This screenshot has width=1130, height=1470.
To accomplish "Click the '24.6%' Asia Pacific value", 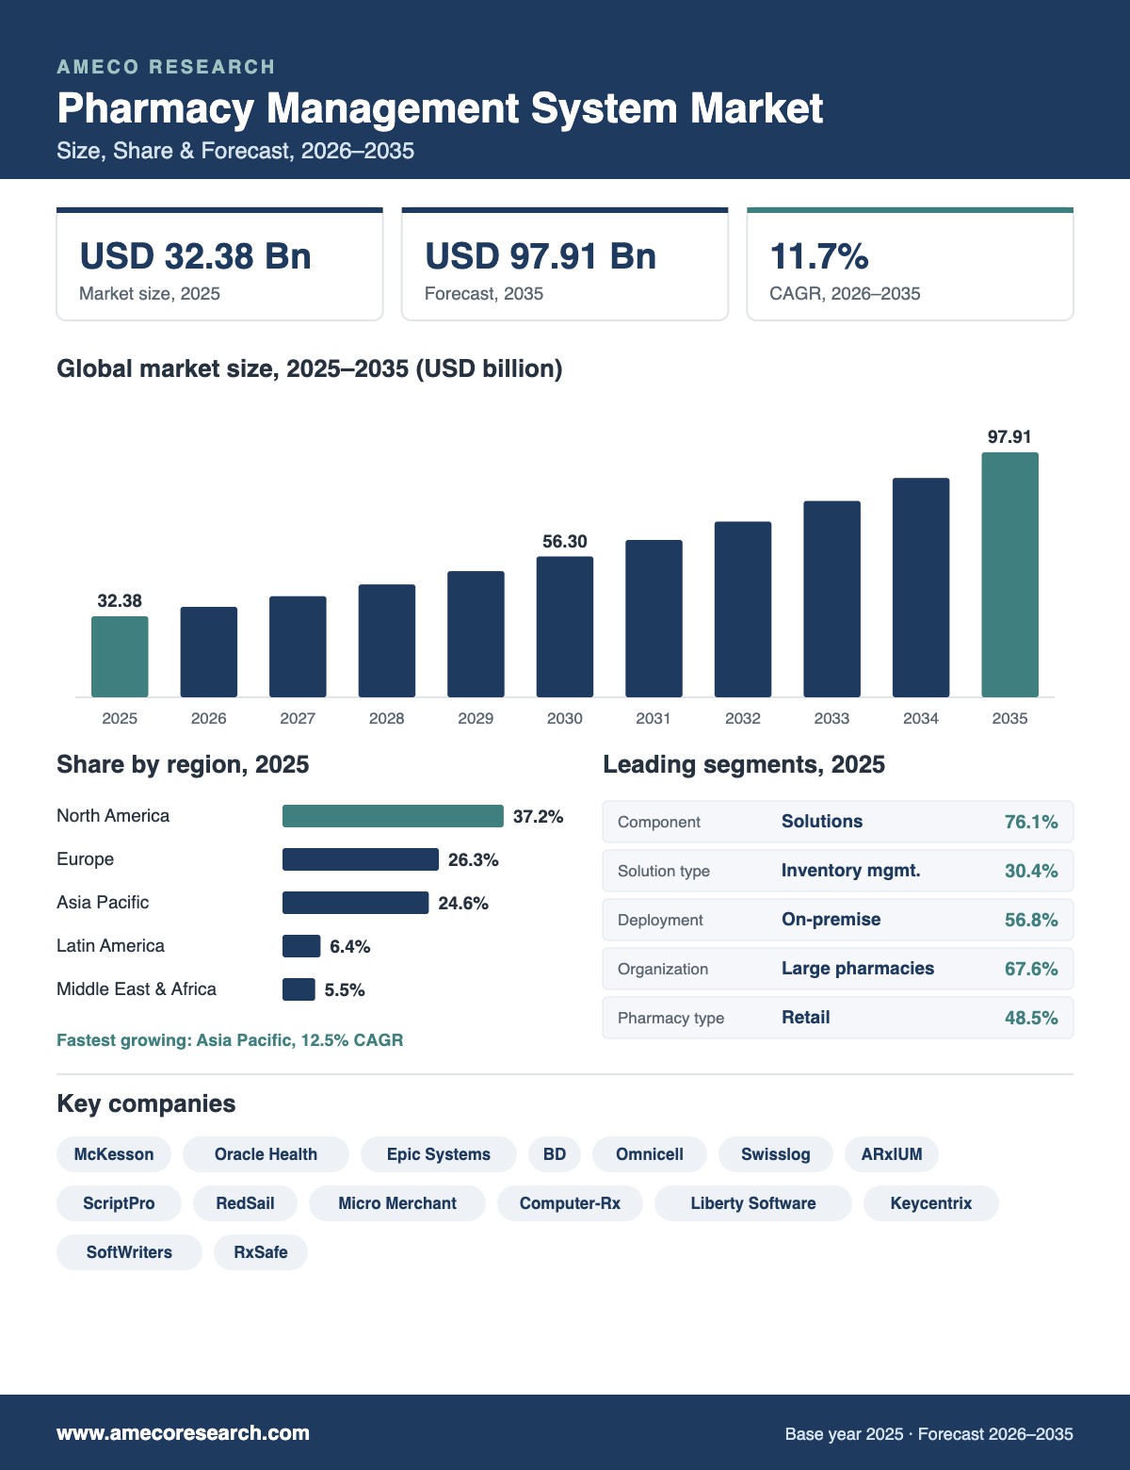I will [463, 903].
